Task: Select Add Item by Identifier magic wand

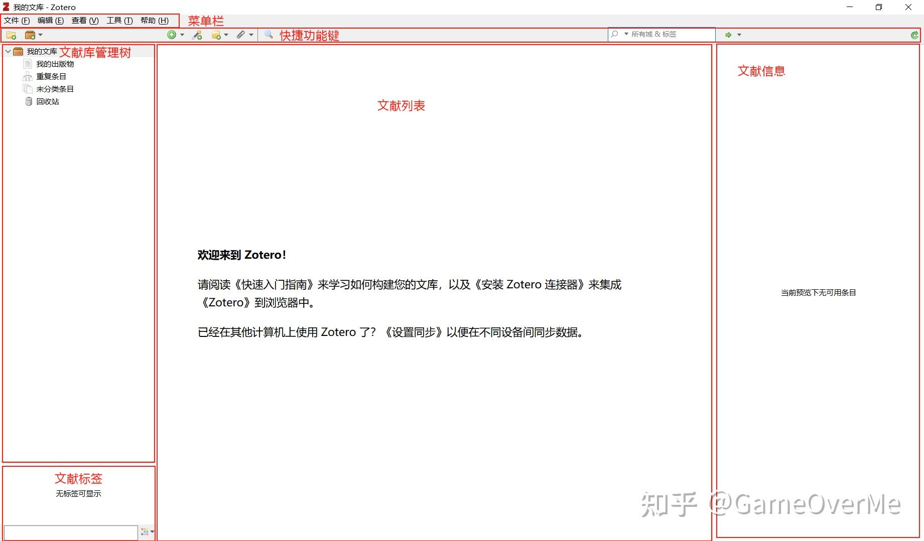Action: (197, 35)
